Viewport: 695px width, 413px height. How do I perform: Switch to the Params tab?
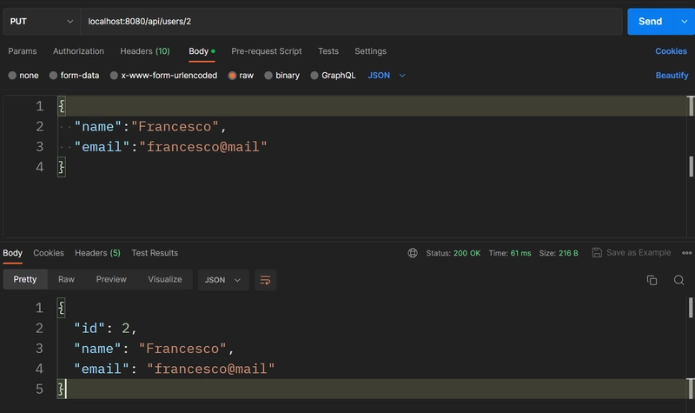coord(23,51)
